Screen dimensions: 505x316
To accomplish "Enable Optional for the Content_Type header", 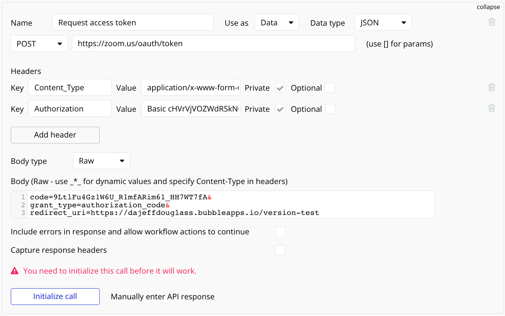I will (330, 88).
